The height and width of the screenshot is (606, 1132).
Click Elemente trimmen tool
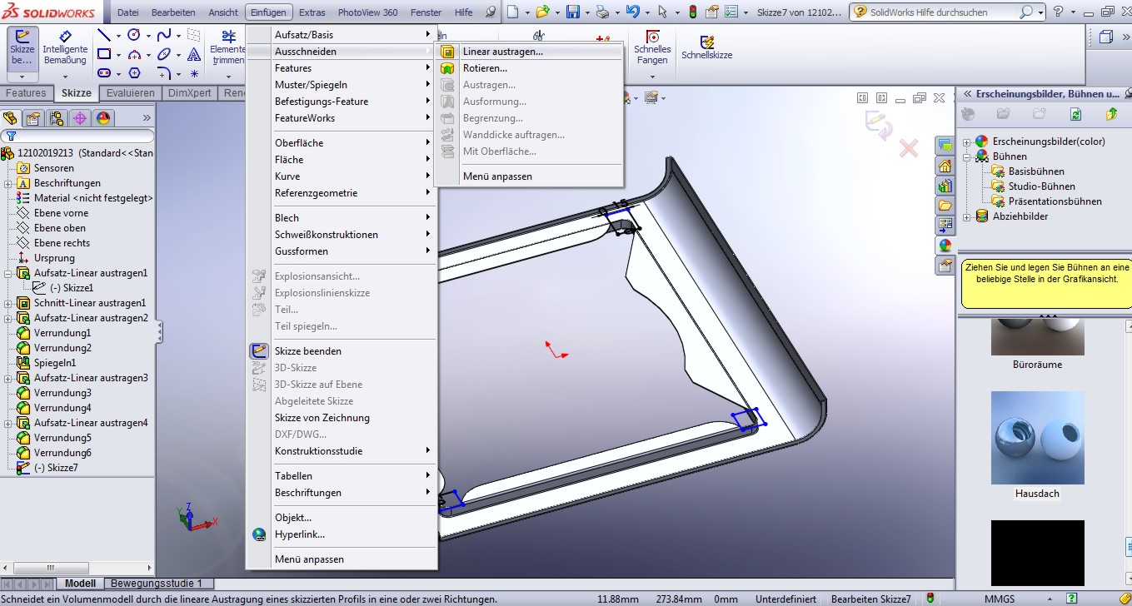coord(227,47)
